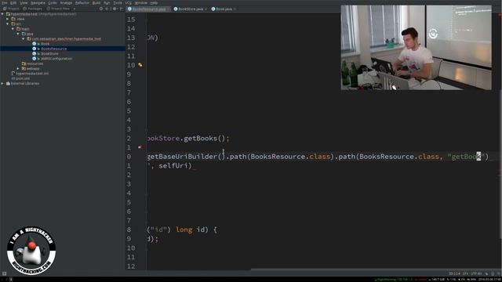
Task: Open the Window menu
Action: click(141, 3)
